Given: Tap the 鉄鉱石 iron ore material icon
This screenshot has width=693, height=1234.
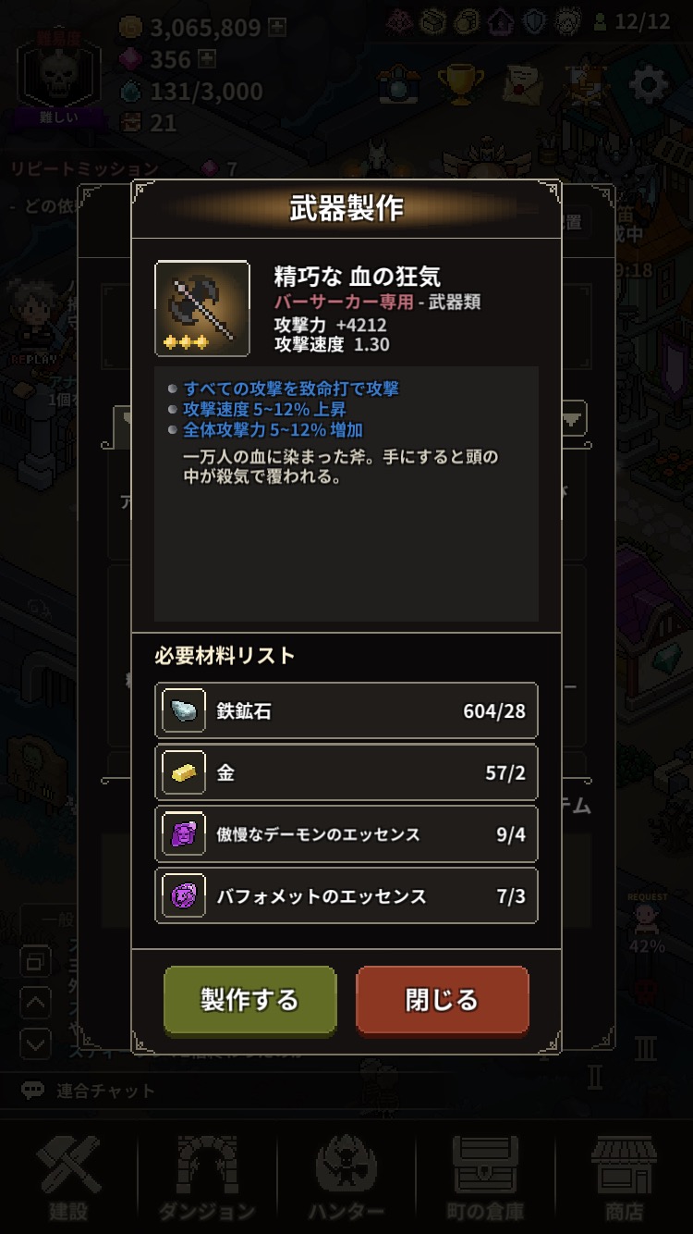Looking at the screenshot, I should pyautogui.click(x=184, y=711).
